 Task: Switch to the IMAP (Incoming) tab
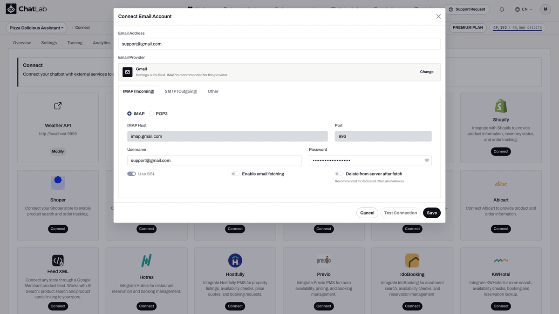click(x=138, y=91)
